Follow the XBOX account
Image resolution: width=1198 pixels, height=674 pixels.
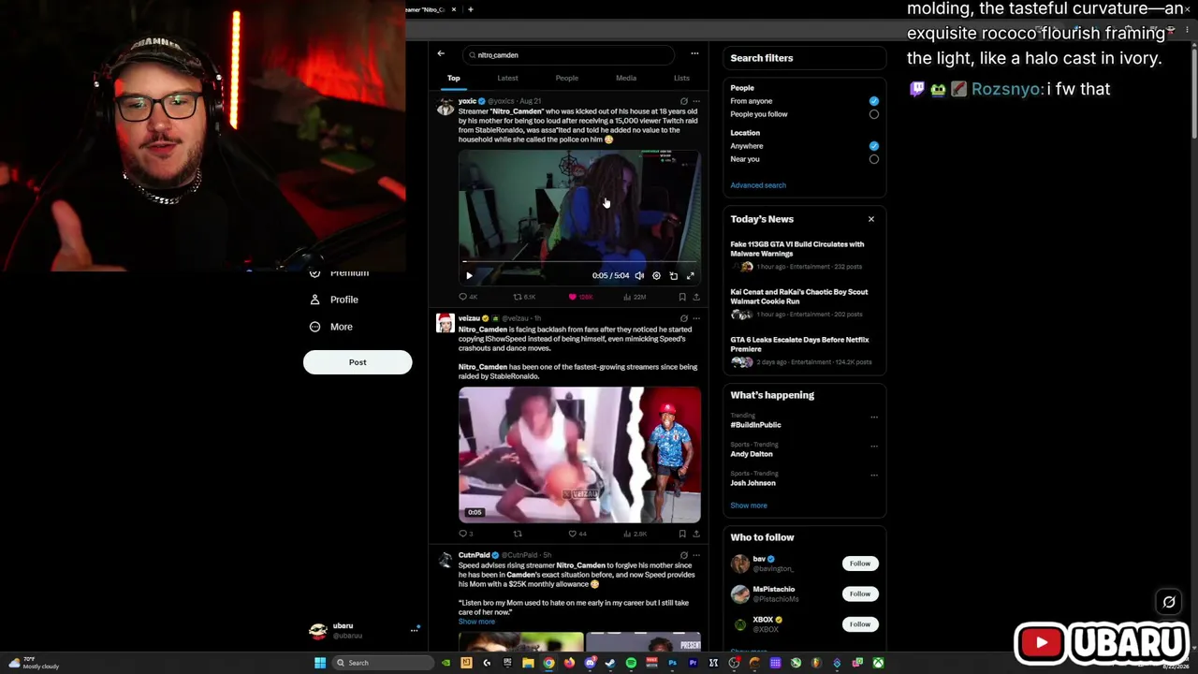click(x=859, y=623)
